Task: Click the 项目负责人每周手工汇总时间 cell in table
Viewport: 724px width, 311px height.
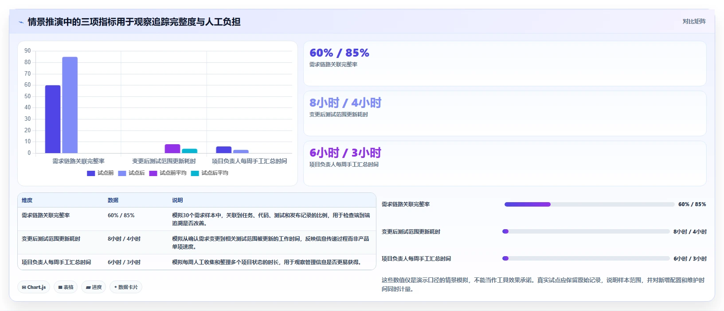Action: coord(56,262)
